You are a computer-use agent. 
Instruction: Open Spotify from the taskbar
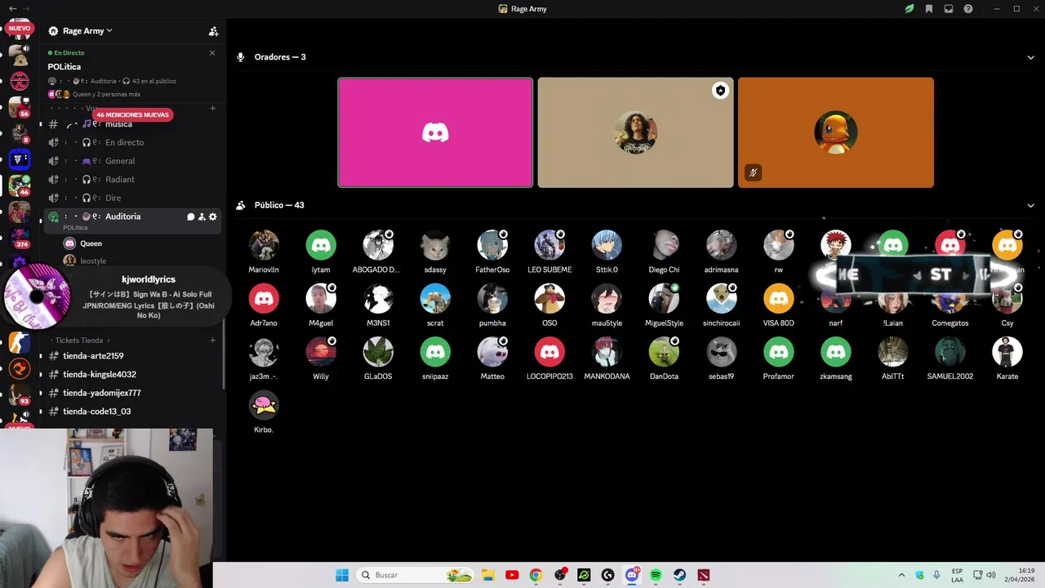(656, 575)
